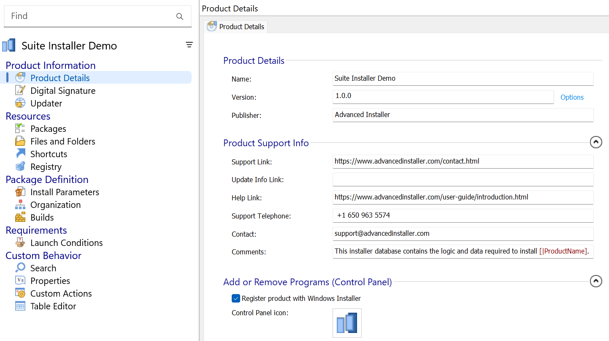Click the Support Telephone field
The height and width of the screenshot is (341, 609).
463,216
